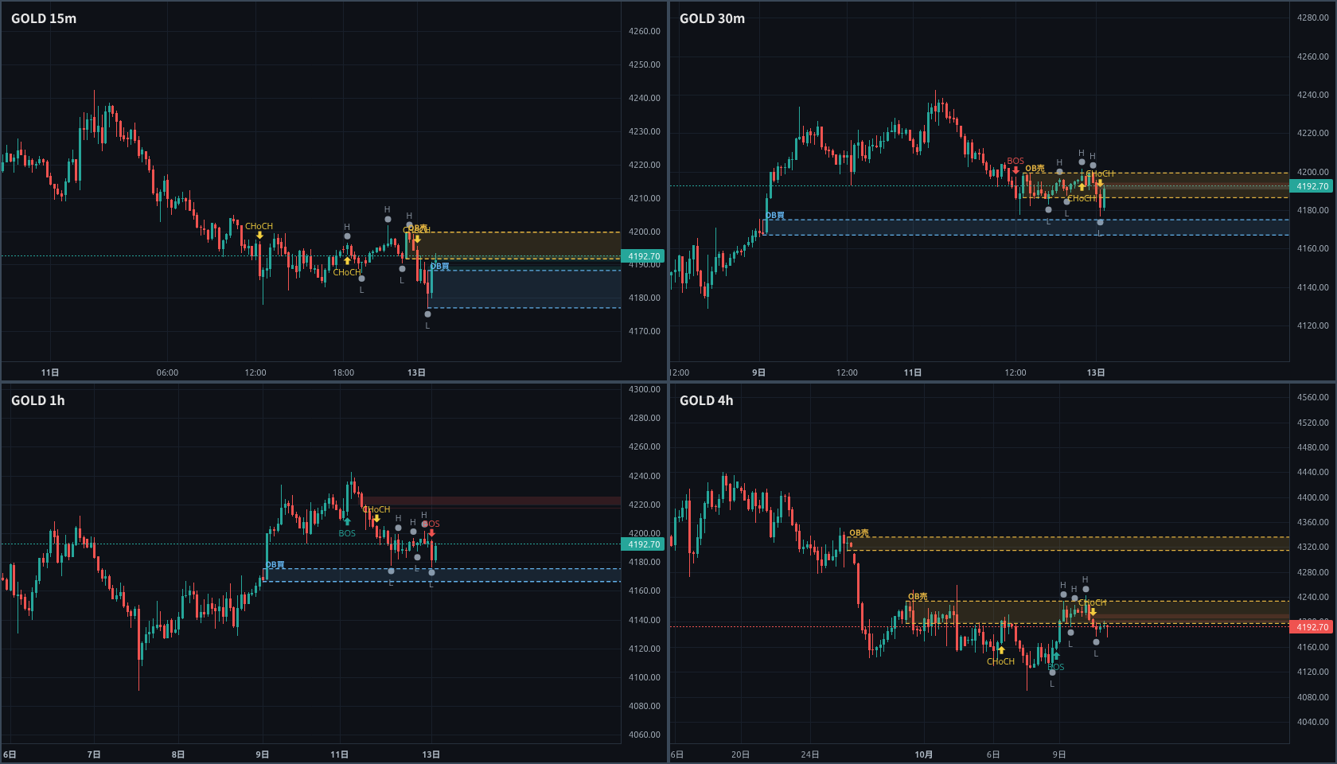Click the 4040.00 price axis label
1337x764 pixels.
[x=1313, y=722]
